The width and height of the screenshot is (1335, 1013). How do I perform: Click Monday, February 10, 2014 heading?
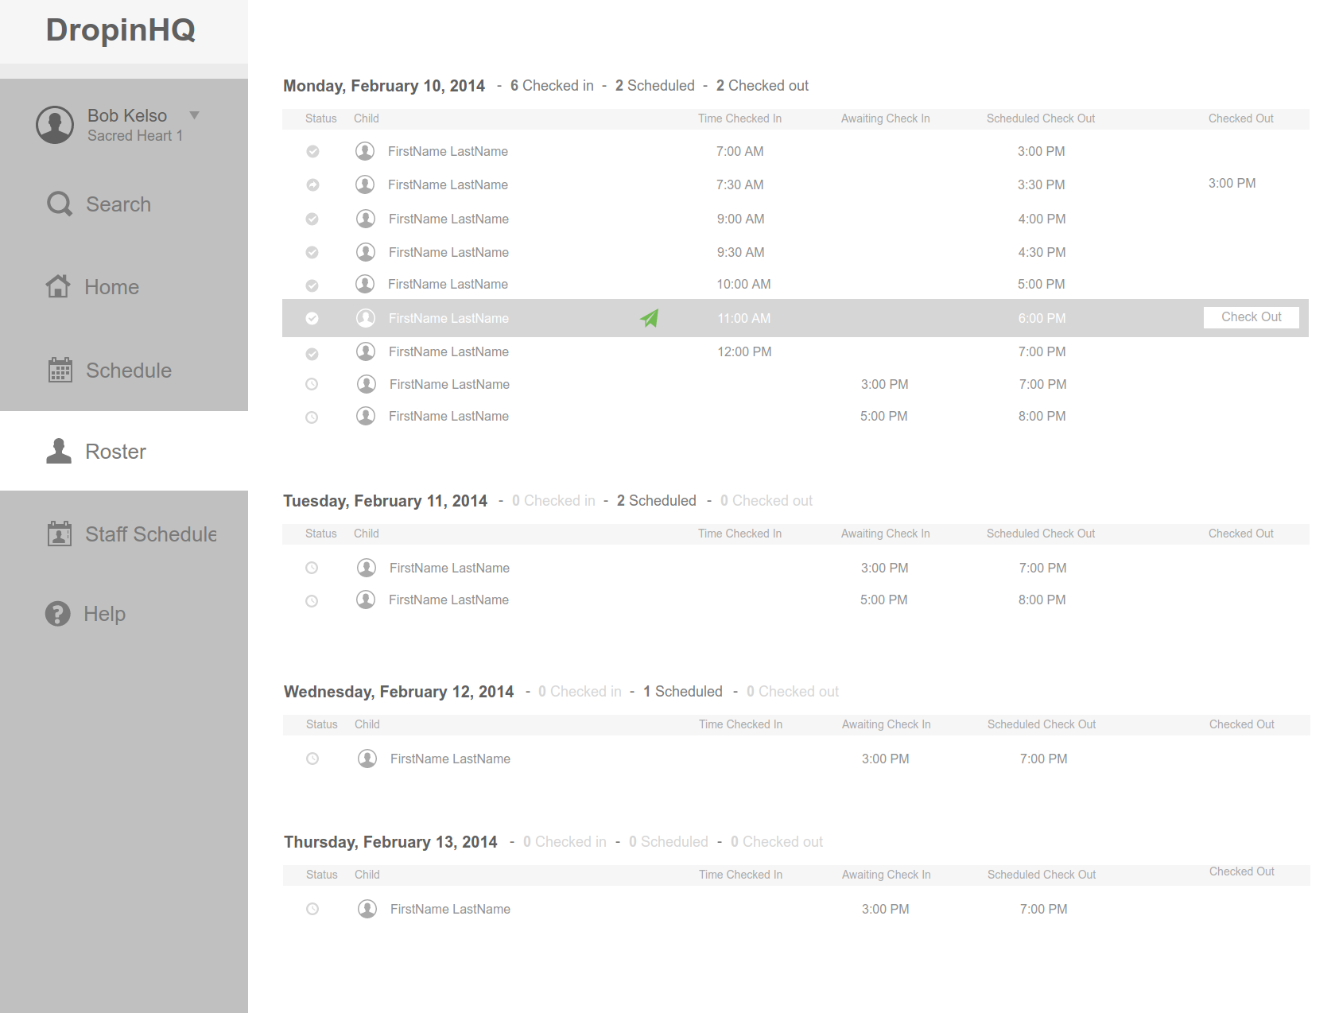[384, 86]
